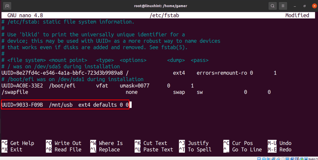Place cursor on UUID=9033-F09B text
The height and width of the screenshot is (160, 318).
pyautogui.click(x=22, y=105)
